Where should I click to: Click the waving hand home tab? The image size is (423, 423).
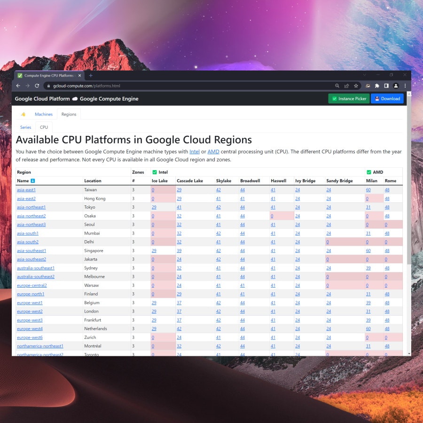click(x=23, y=114)
